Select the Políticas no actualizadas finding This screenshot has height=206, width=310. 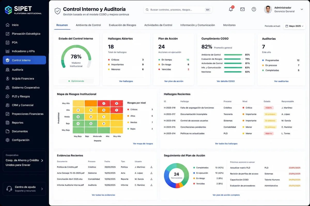pyautogui.click(x=192, y=133)
